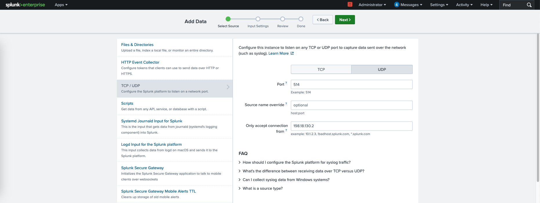
Task: Click the Splunk Enterprise logo
Action: coord(25,5)
